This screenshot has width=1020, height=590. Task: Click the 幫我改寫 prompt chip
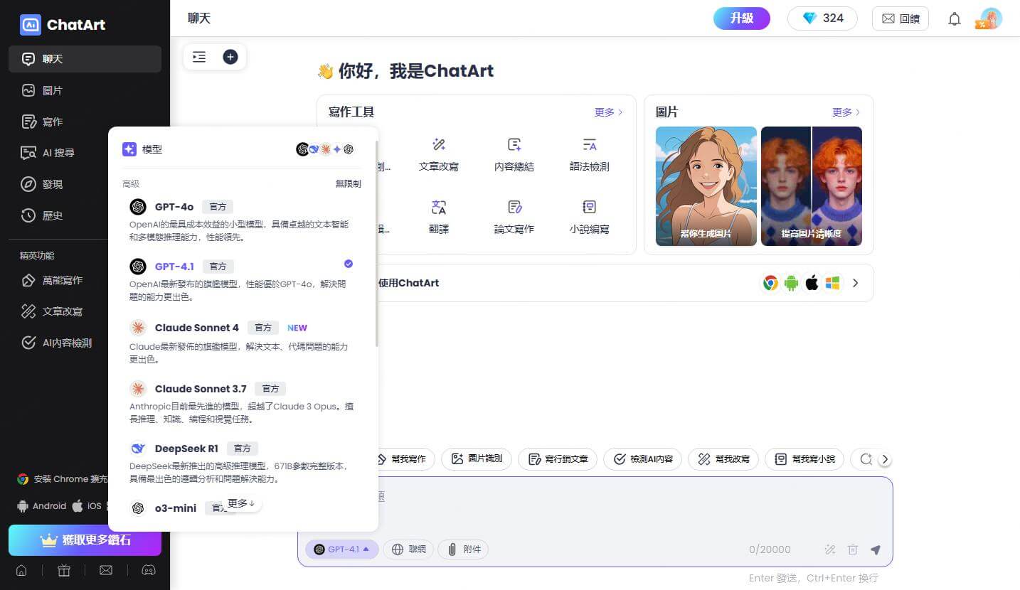click(723, 459)
